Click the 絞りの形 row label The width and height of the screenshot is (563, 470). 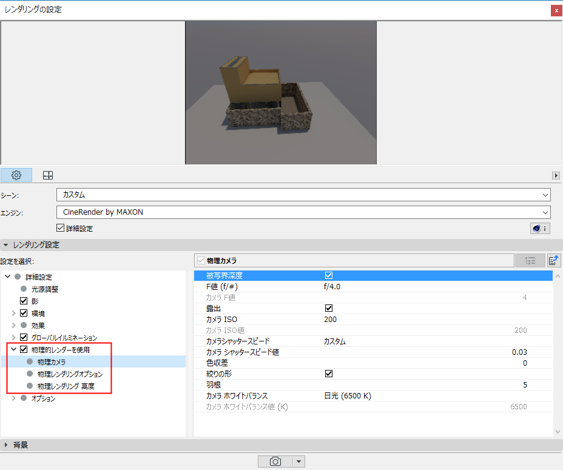coord(219,374)
